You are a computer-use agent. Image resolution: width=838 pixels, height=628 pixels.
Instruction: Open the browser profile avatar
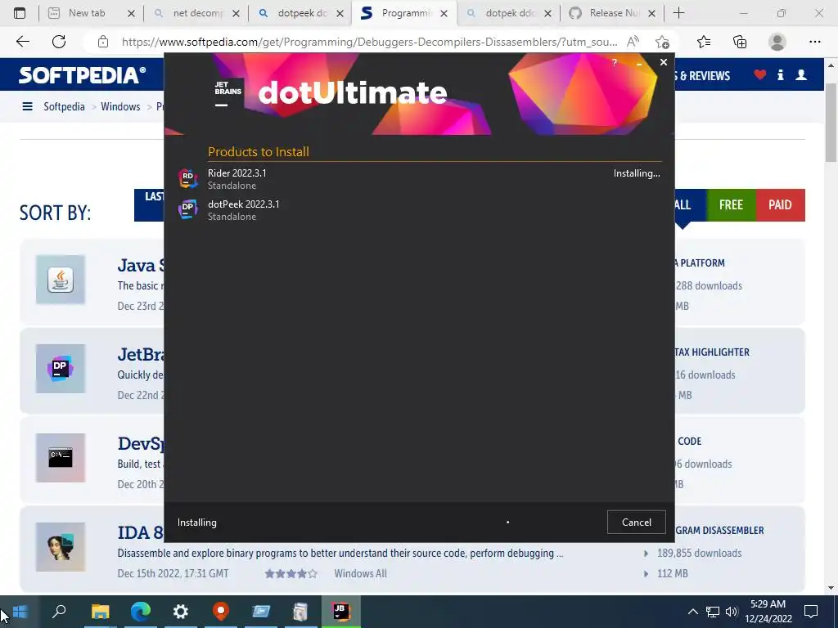(x=777, y=42)
